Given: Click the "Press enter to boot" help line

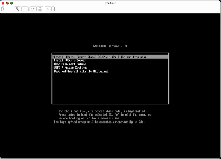Looking at the screenshot, I should coord(105,115).
